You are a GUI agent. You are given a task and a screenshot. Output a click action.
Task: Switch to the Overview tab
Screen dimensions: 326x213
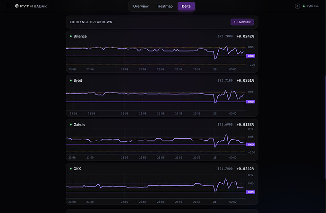click(141, 6)
